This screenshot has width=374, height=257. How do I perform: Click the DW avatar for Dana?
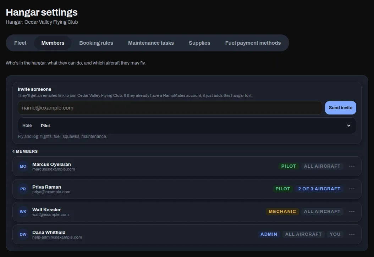click(x=23, y=234)
